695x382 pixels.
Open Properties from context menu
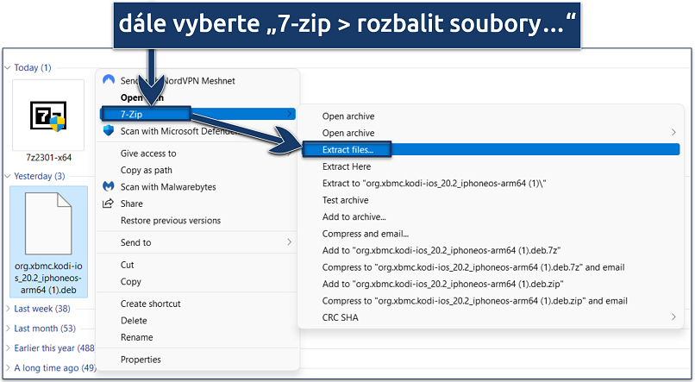click(141, 360)
